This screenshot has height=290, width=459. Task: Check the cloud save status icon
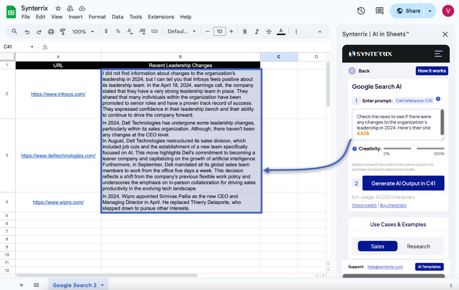(82, 9)
